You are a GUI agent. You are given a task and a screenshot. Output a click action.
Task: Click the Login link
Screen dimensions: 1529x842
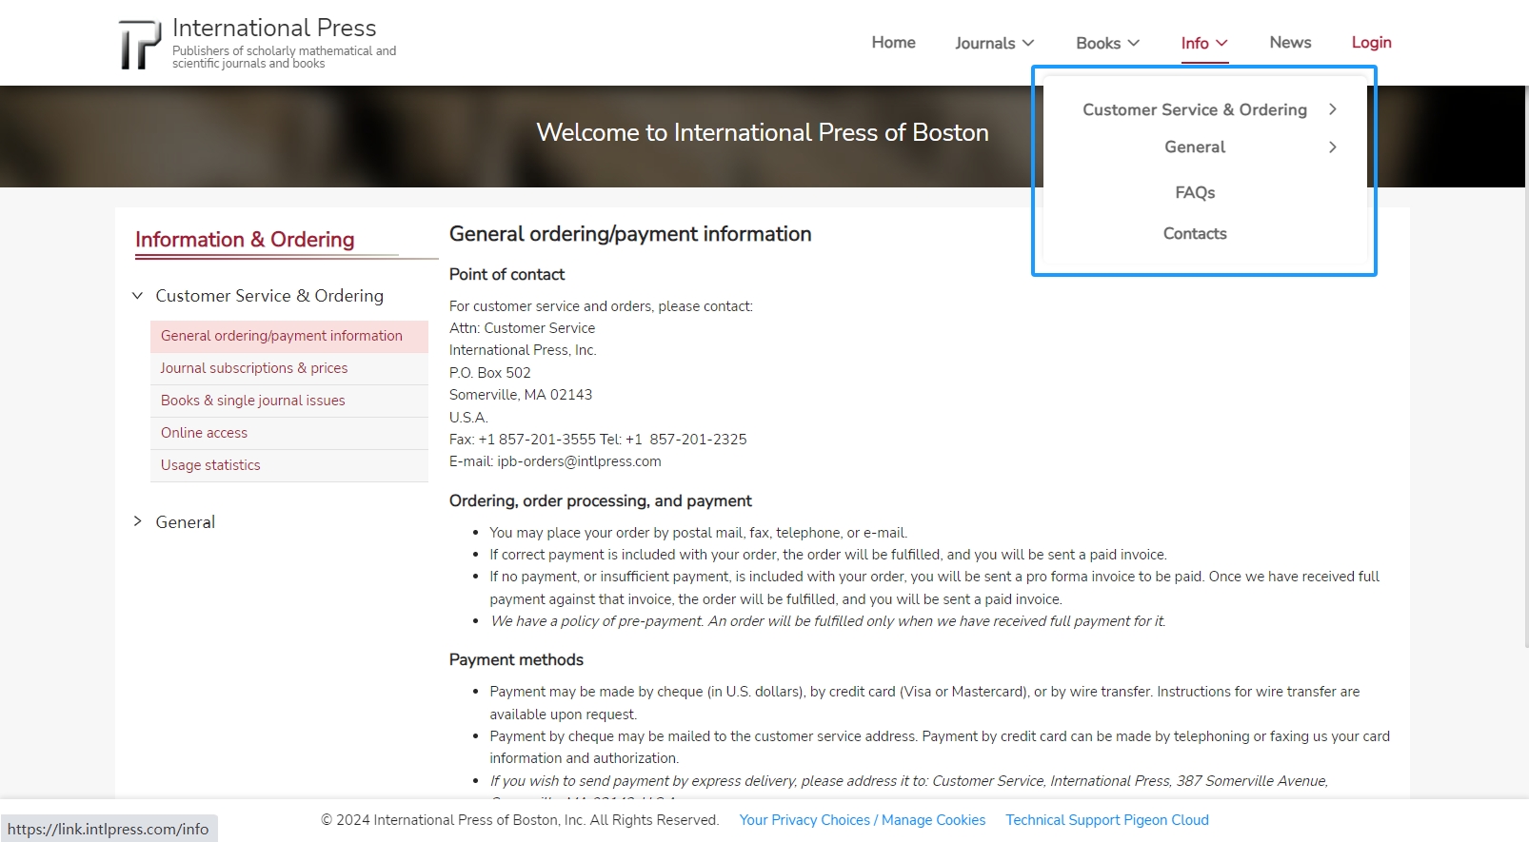tap(1371, 43)
